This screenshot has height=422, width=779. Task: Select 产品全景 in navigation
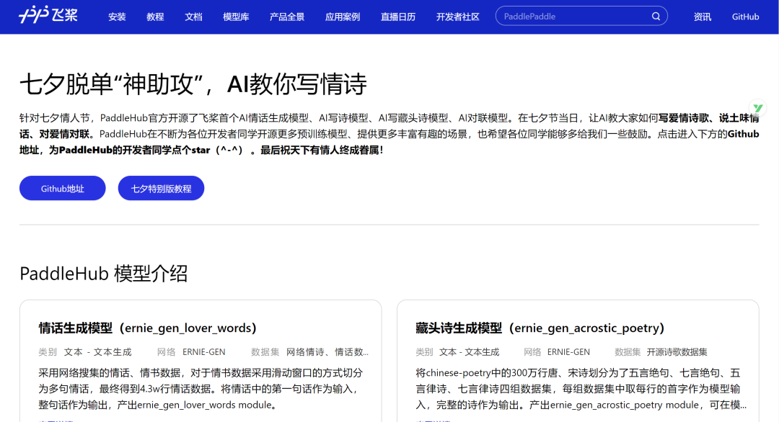[286, 17]
